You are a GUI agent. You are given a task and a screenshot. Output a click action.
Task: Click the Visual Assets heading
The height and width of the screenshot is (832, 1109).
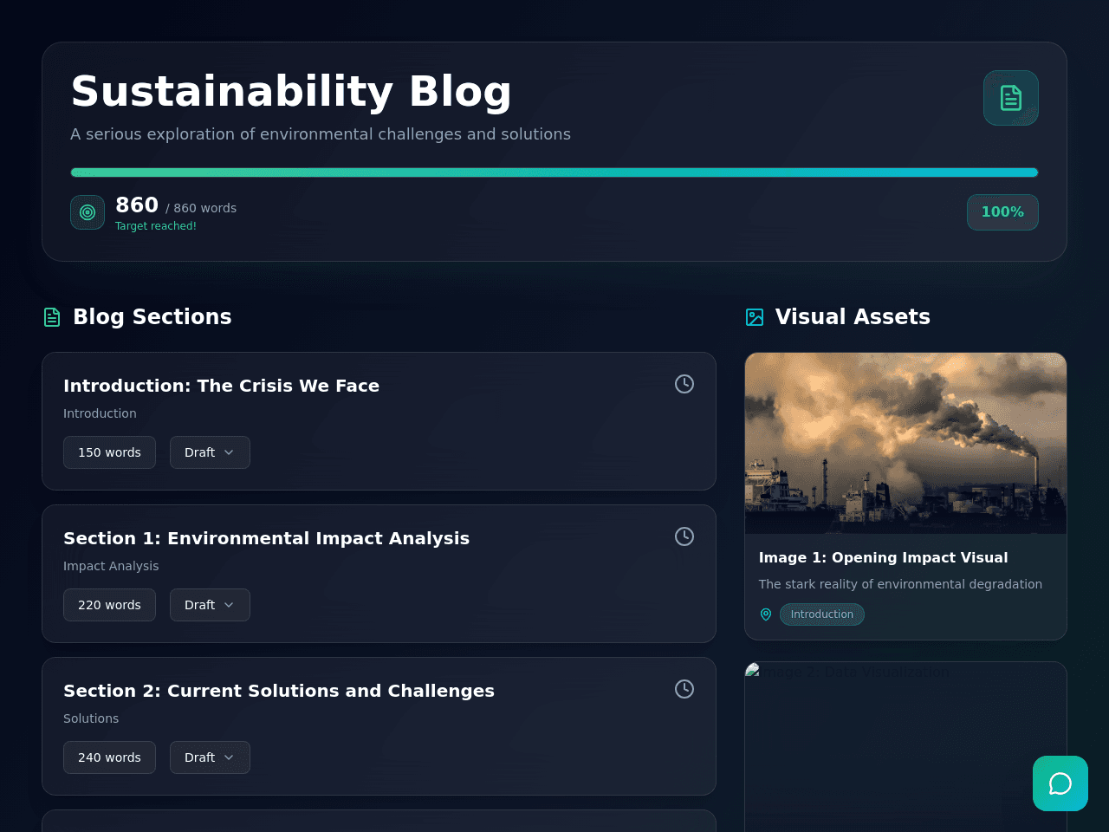(x=853, y=317)
